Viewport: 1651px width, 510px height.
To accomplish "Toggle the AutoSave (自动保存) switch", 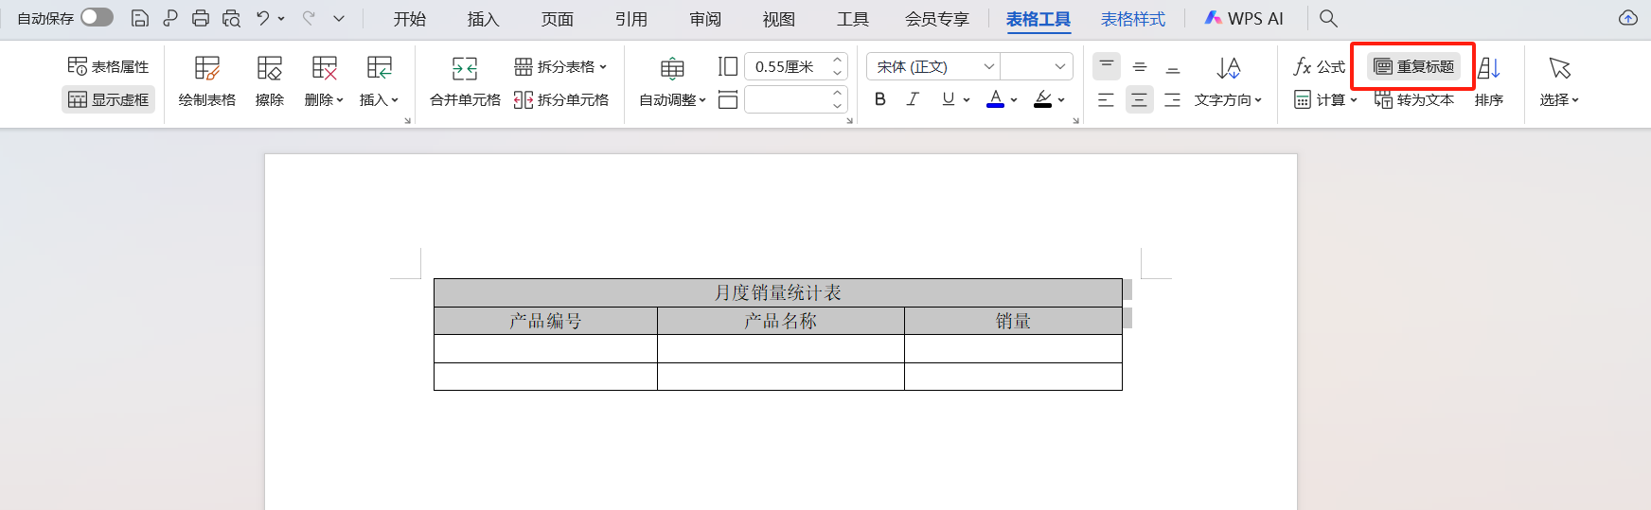I will point(97,17).
